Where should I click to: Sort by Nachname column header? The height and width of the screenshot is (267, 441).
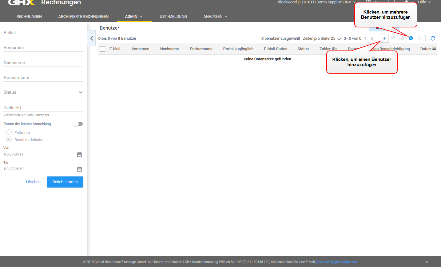coord(169,49)
